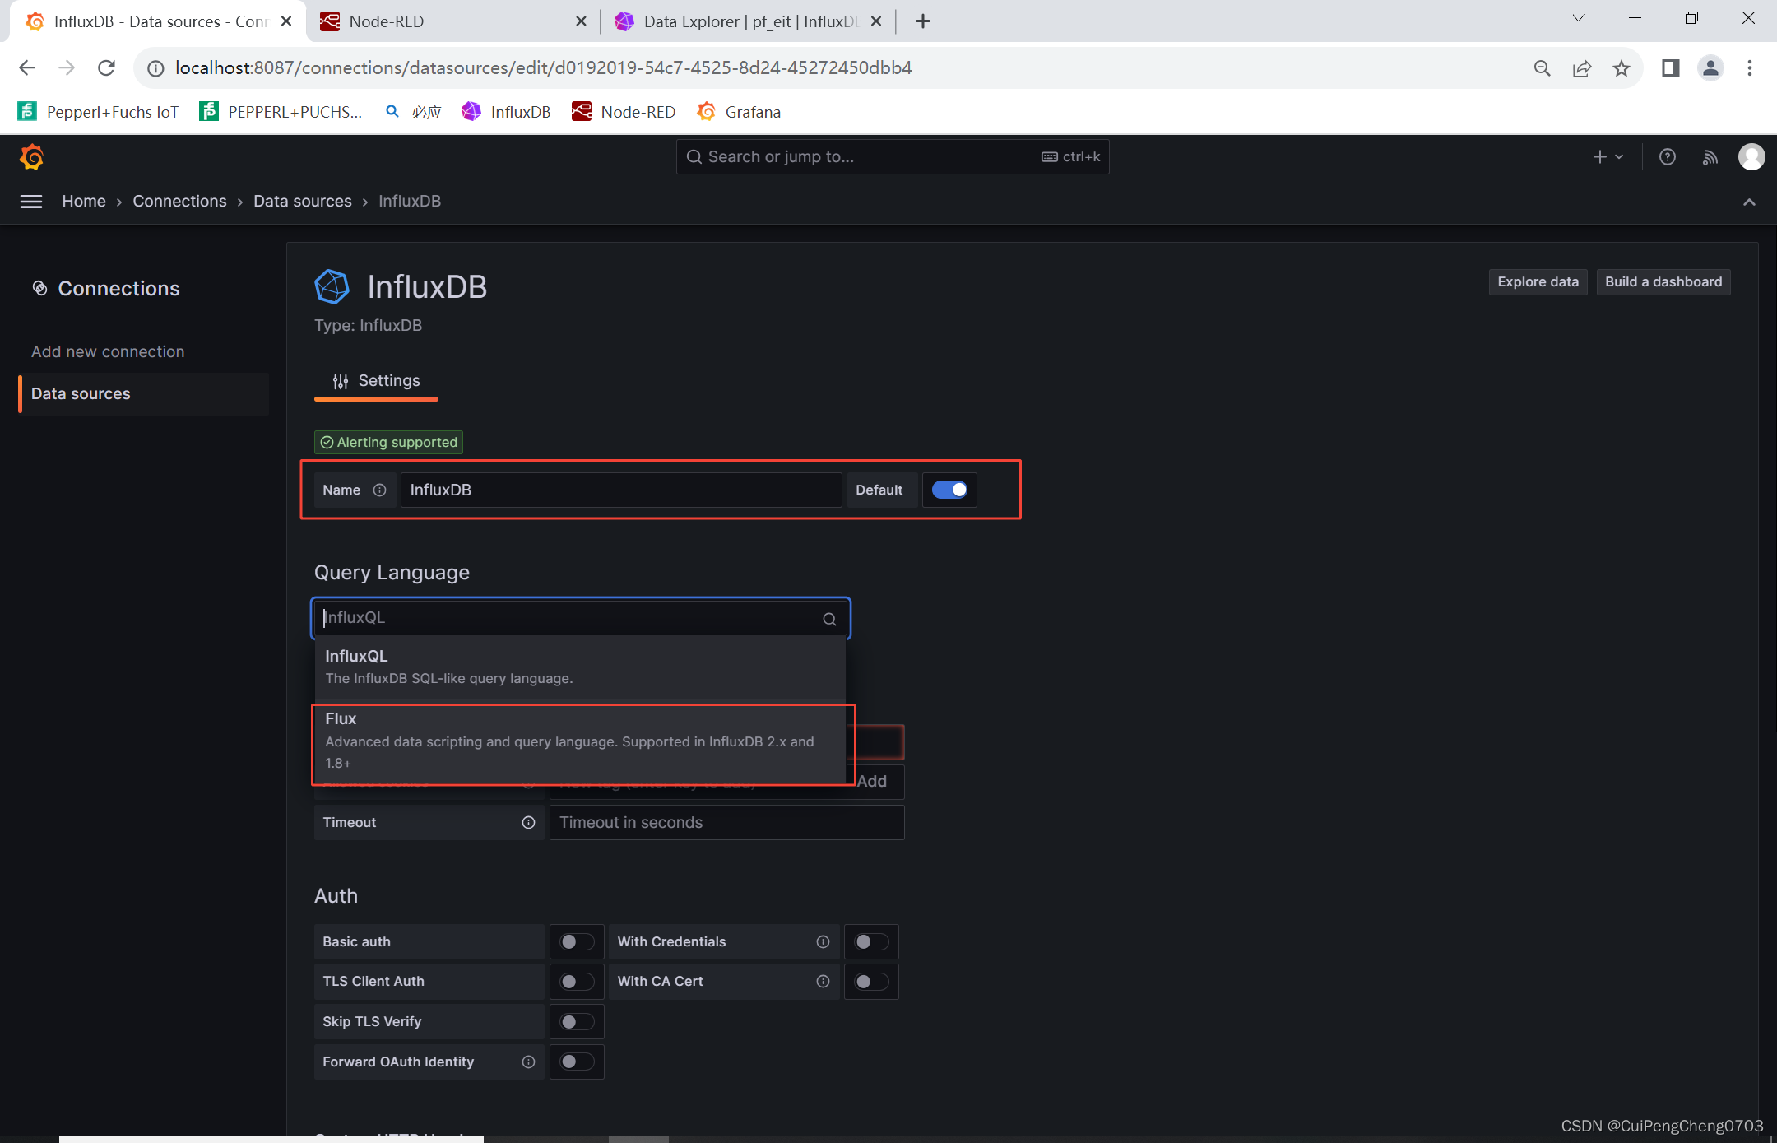Screen dimensions: 1777x1143
Task: Click the Forward OAuth Identity info icon
Action: coord(528,1062)
